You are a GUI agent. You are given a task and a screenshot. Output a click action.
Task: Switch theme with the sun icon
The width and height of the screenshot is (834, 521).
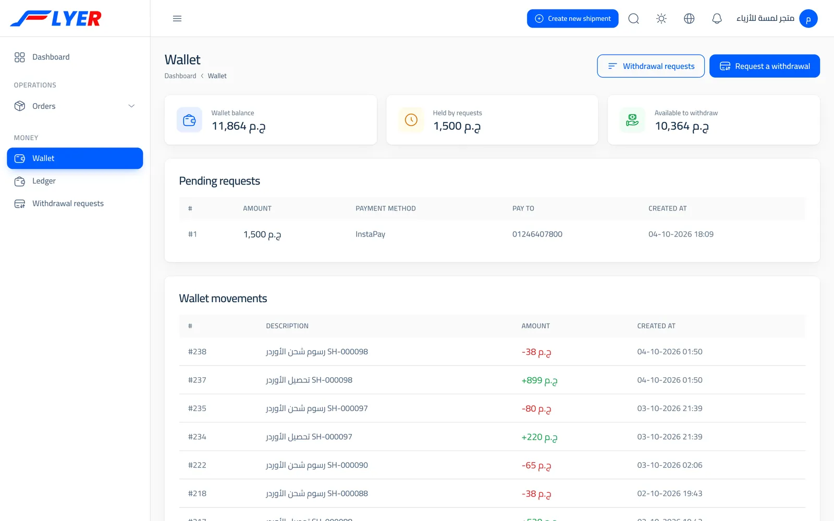point(661,19)
